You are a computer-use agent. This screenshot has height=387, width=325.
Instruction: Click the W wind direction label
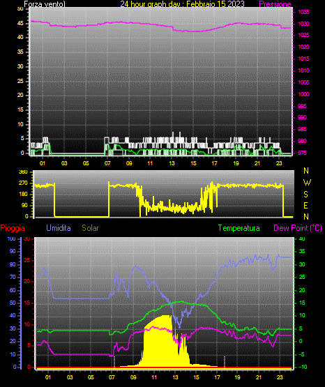307,183
